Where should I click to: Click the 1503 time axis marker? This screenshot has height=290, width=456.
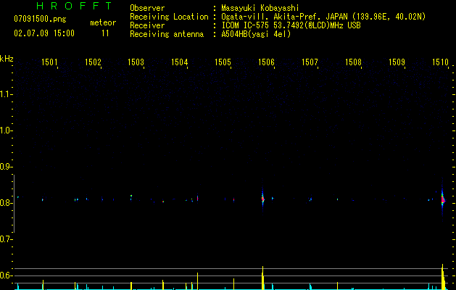coord(136,62)
